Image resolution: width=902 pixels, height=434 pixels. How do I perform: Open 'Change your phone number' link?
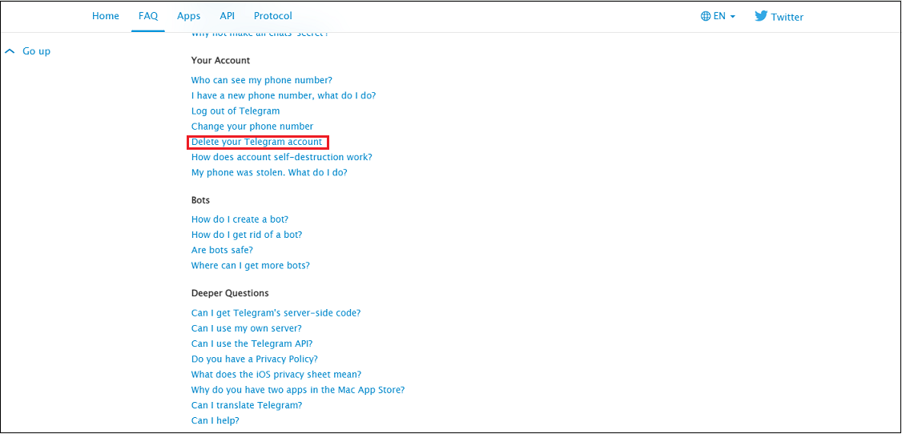[x=252, y=126]
